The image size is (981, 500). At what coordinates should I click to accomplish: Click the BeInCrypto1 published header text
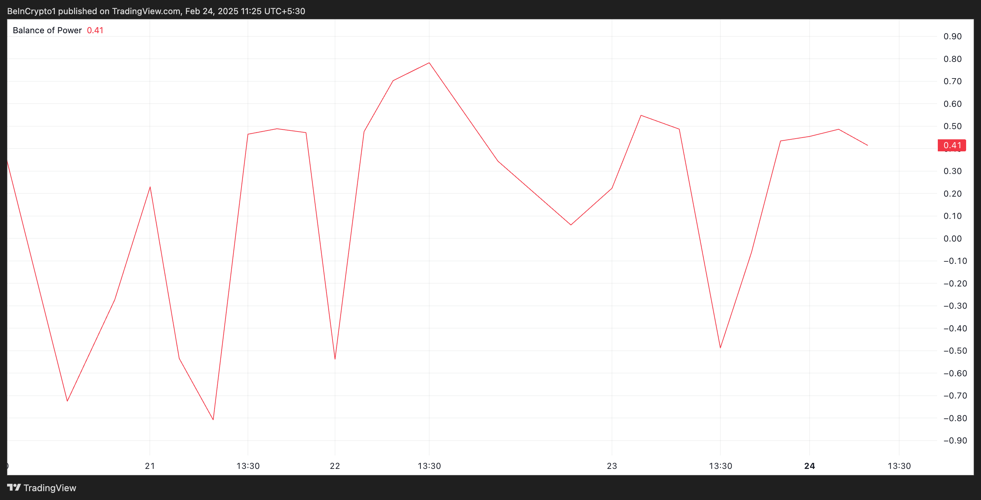coord(156,11)
